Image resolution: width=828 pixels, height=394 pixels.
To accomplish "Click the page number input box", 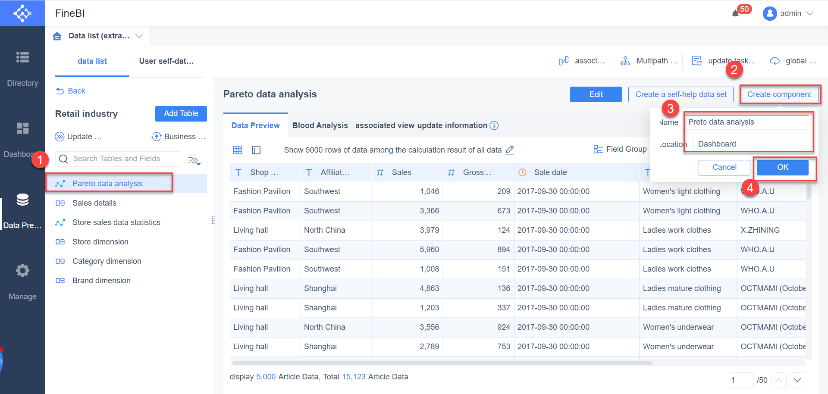I will 740,380.
